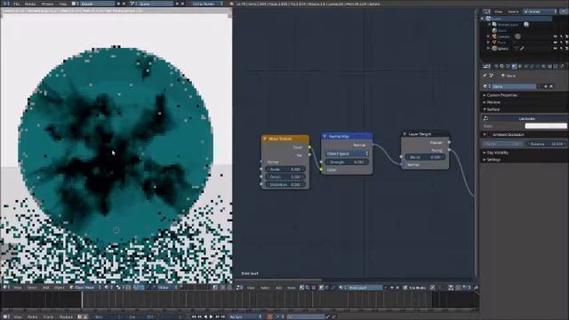
Task: Hide the Sphere with its eye icon
Action: [x=555, y=48]
